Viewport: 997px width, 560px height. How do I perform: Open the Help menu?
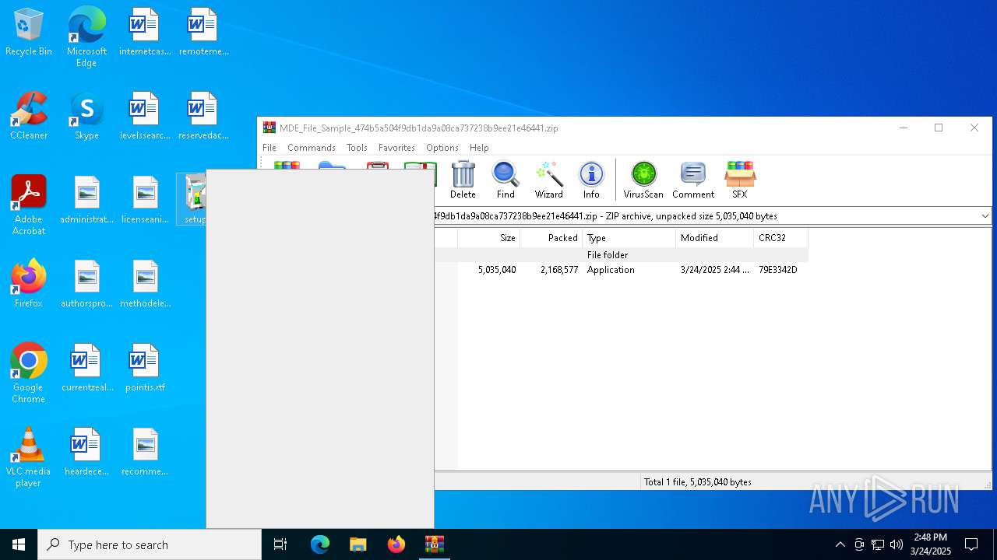(479, 148)
